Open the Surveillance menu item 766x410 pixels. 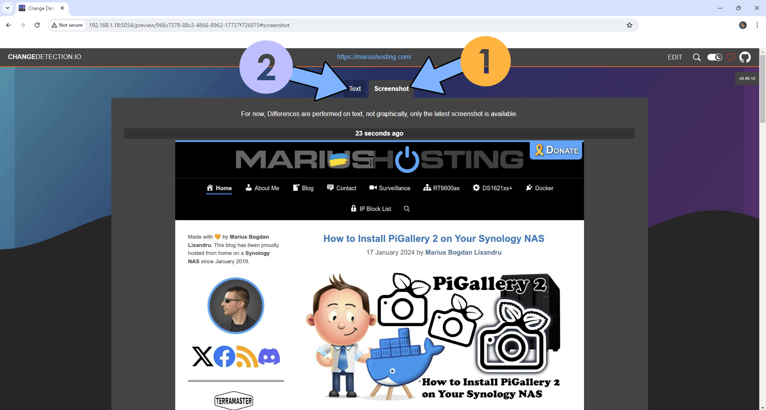point(390,188)
